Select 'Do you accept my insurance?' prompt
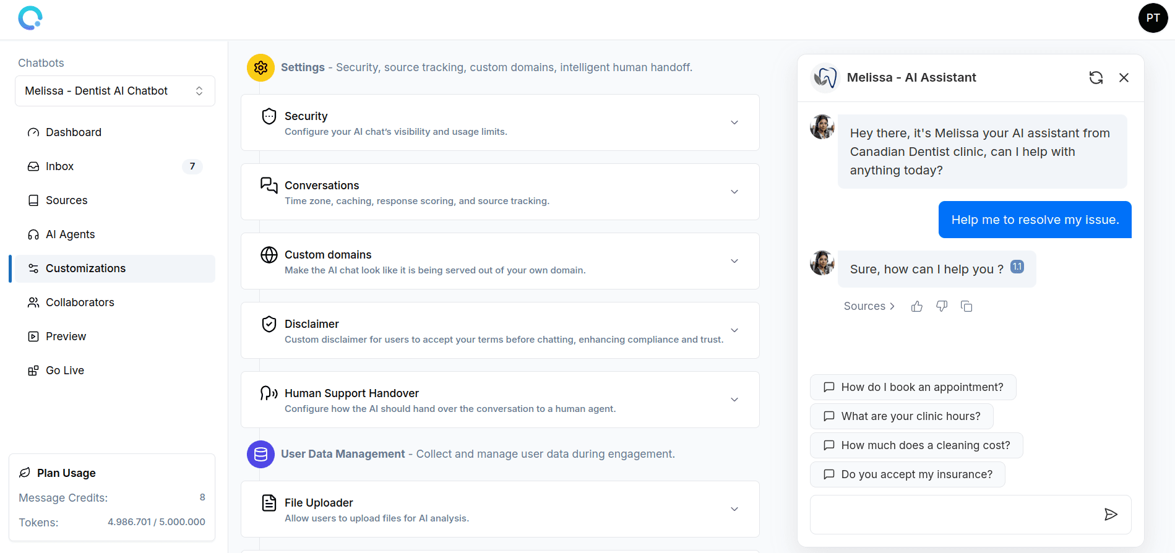The image size is (1175, 553). [x=907, y=474]
